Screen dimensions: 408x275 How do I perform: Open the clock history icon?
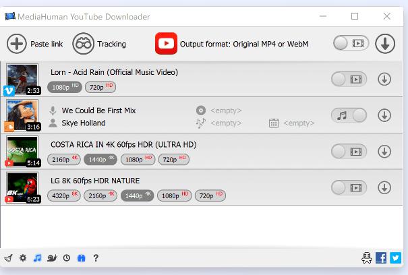point(67,258)
